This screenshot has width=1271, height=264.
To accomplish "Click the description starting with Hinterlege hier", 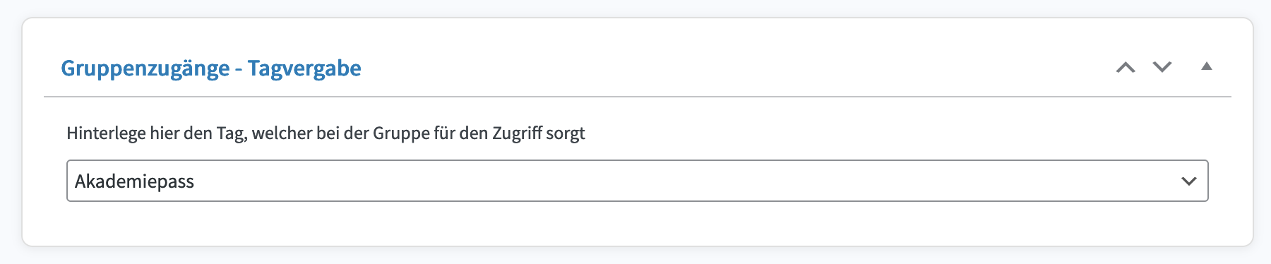I will 326,133.
